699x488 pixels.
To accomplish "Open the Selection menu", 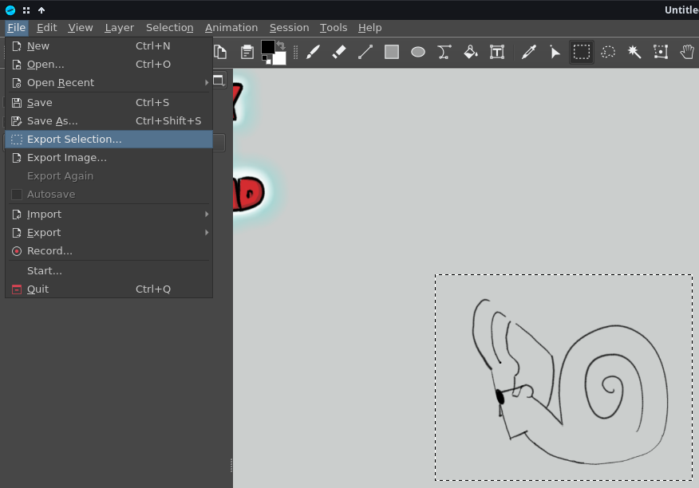I will 170,28.
